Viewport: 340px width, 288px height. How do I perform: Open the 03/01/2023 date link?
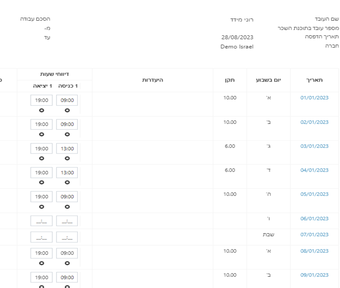point(314,146)
